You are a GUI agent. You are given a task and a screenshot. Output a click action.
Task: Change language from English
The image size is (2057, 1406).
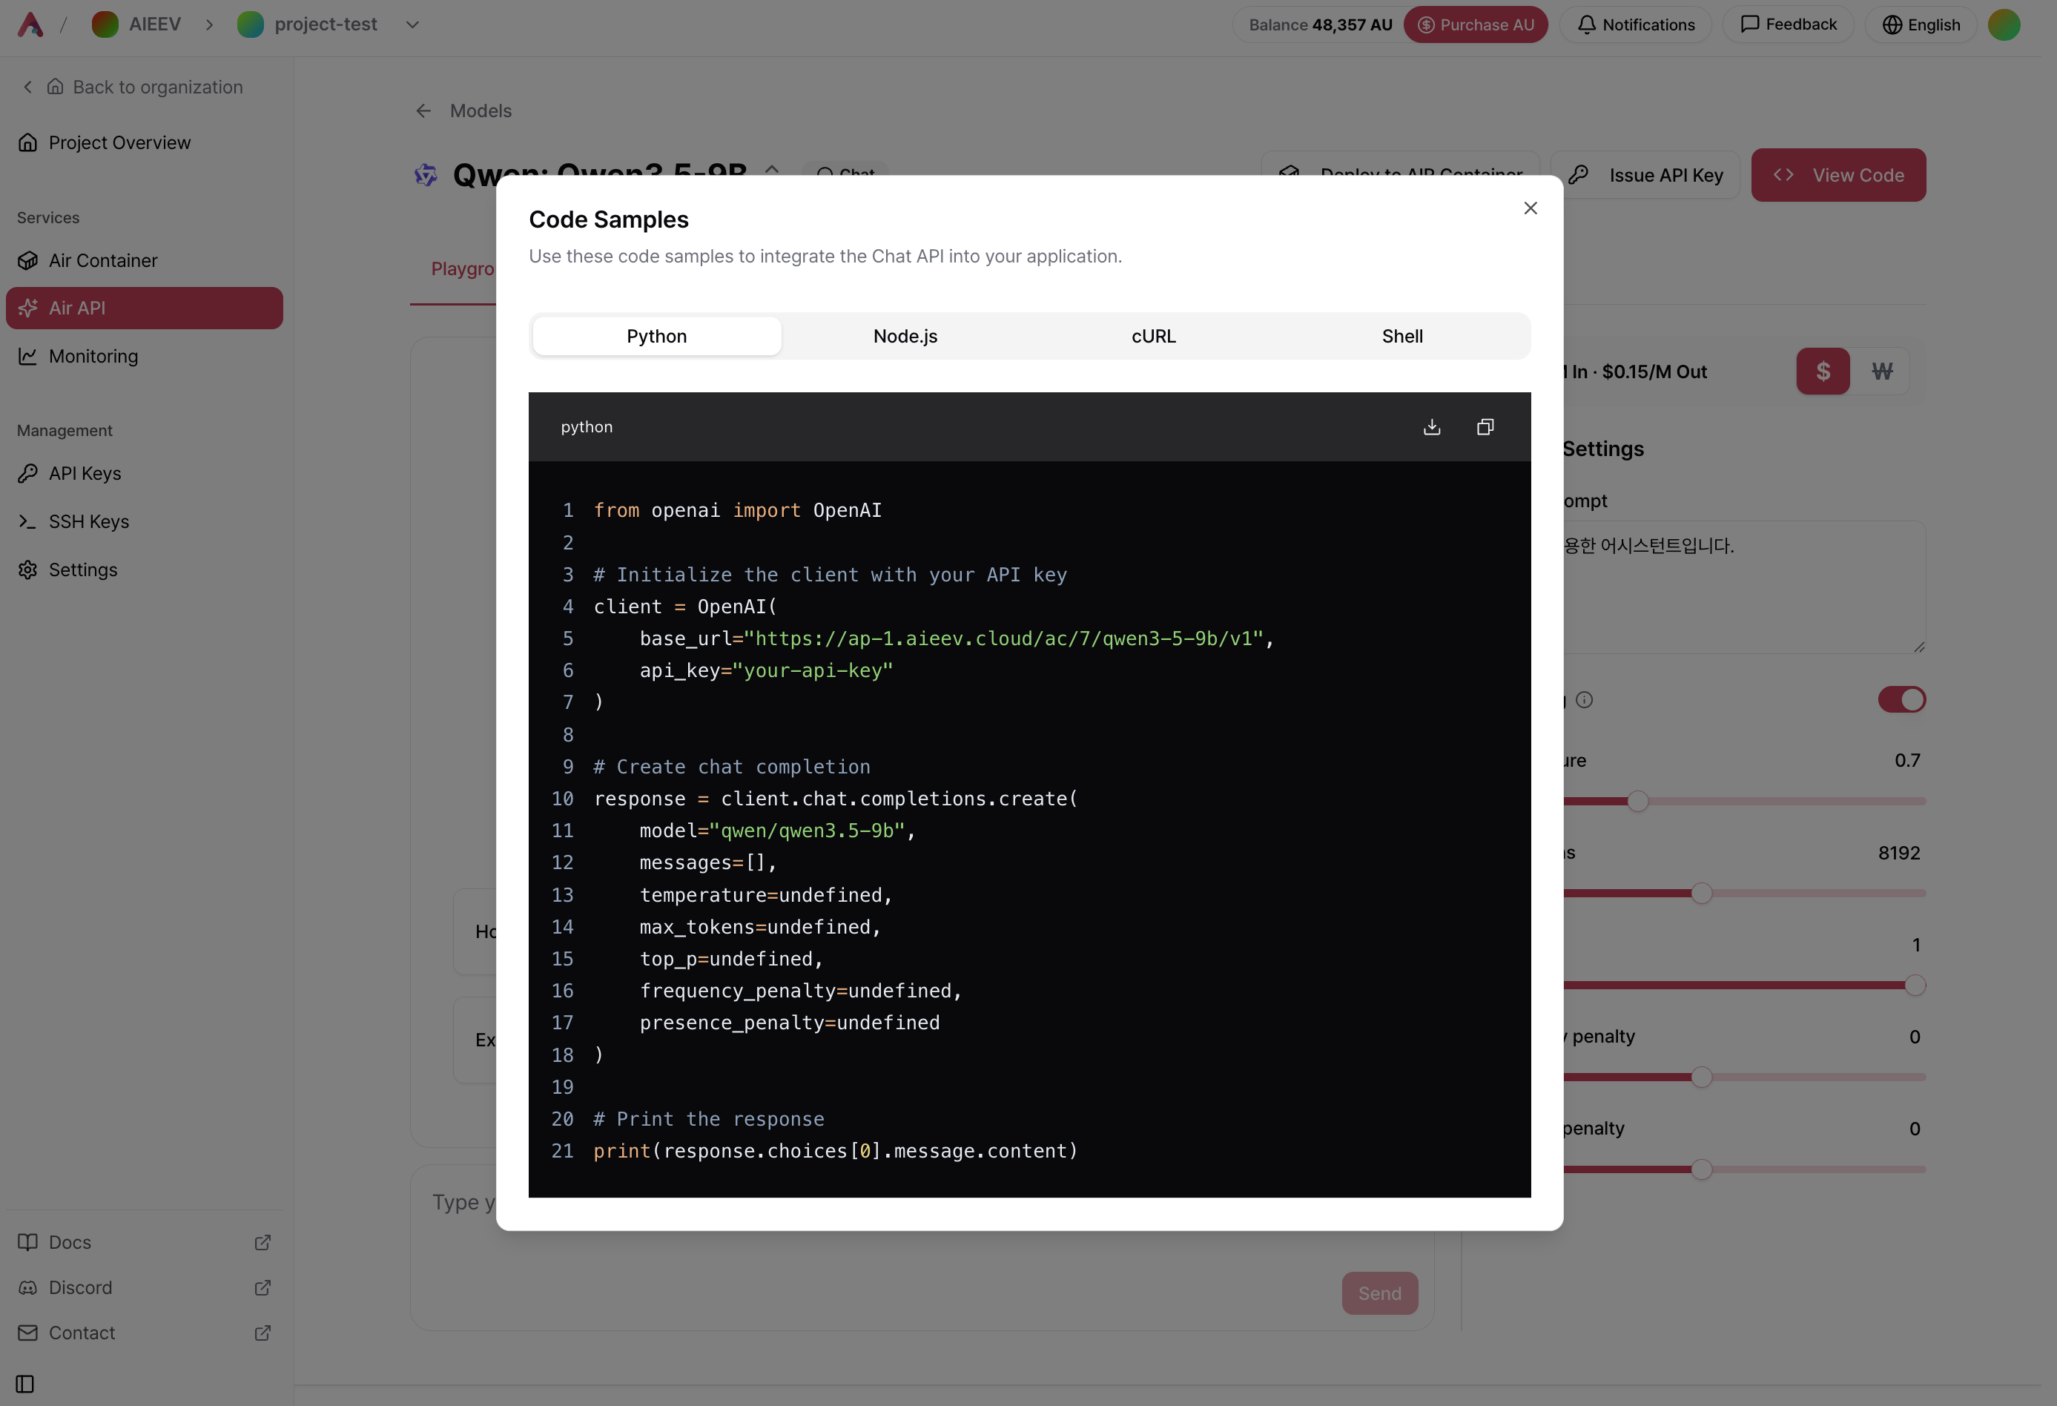[x=1921, y=24]
